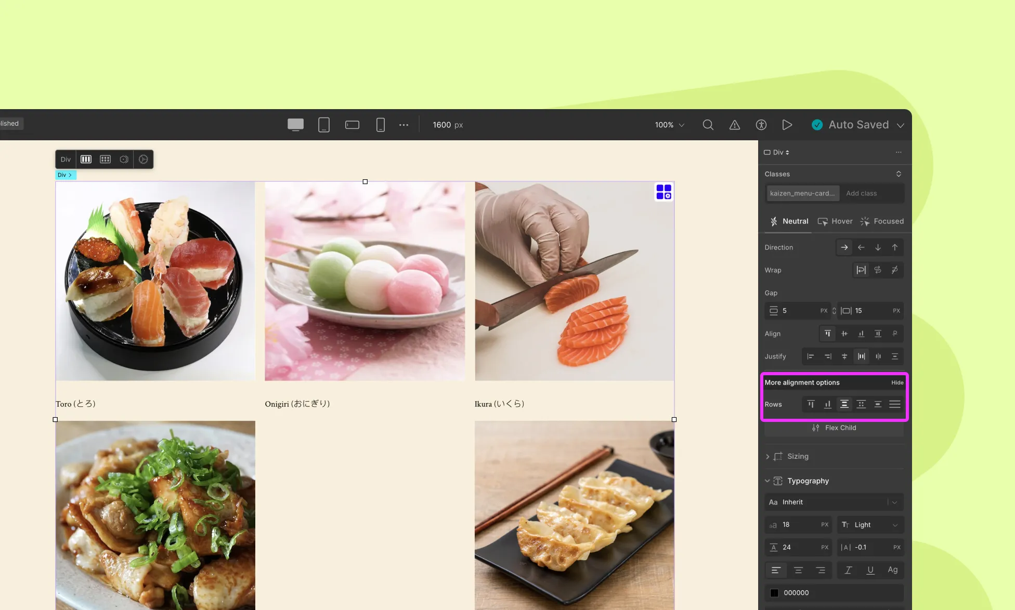Open the 100% zoom dropdown
This screenshot has height=610, width=1015.
(670, 125)
